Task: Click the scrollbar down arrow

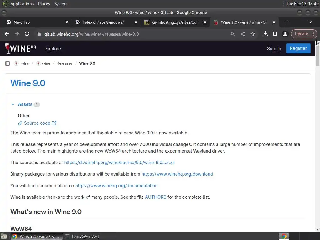Action: [x=317, y=230]
